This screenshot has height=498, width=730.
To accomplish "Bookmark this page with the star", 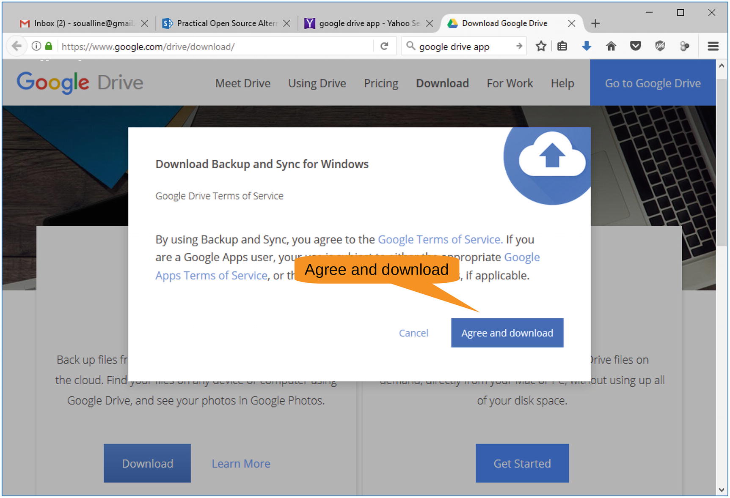I will (541, 46).
